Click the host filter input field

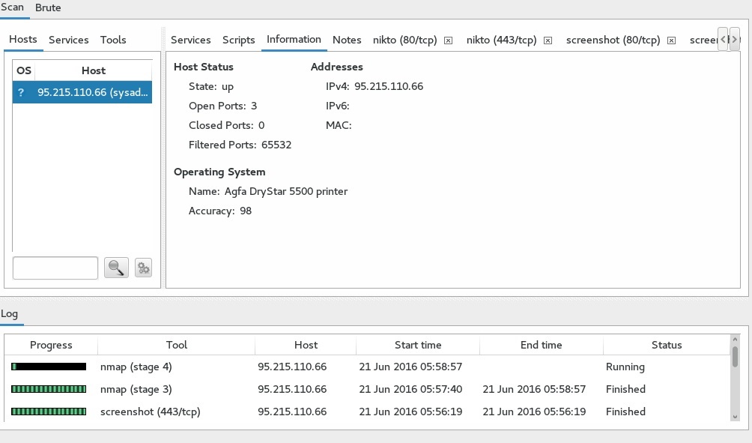(x=55, y=268)
